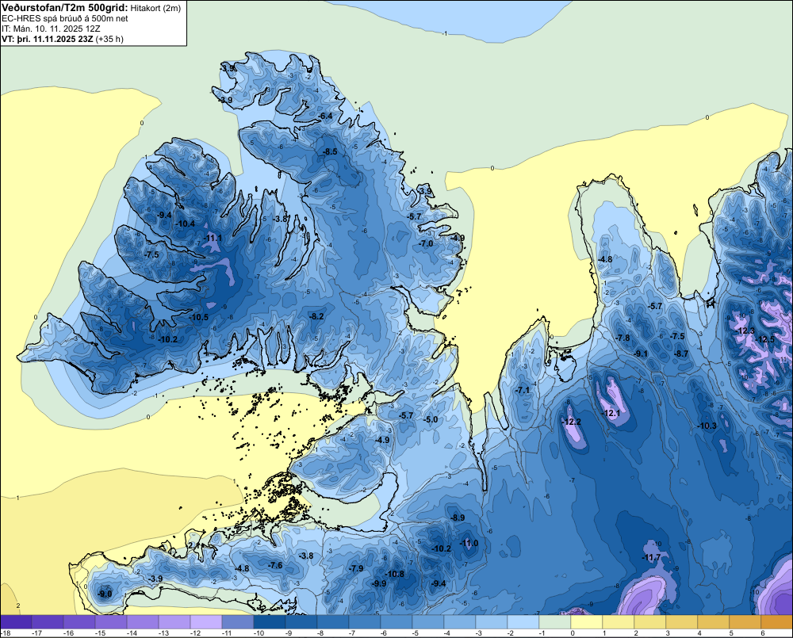Select the -5.0 temperature label
This screenshot has height=638, width=793.
tap(431, 419)
